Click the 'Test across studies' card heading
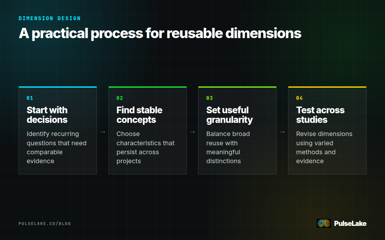The height and width of the screenshot is (240, 385). pos(320,115)
